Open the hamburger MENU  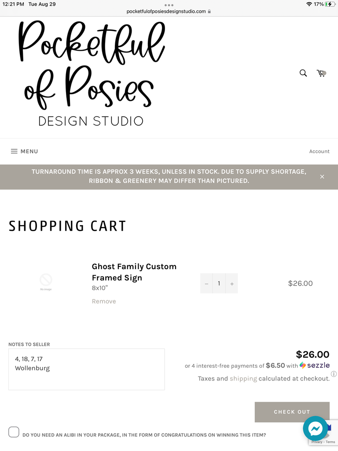point(25,152)
